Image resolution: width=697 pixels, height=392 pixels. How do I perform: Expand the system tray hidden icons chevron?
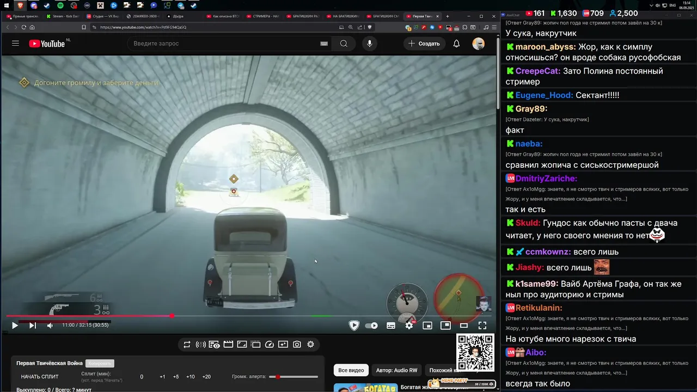(652, 5)
